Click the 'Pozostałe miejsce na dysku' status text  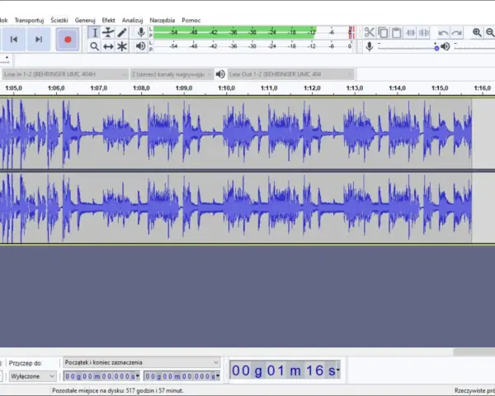117,390
